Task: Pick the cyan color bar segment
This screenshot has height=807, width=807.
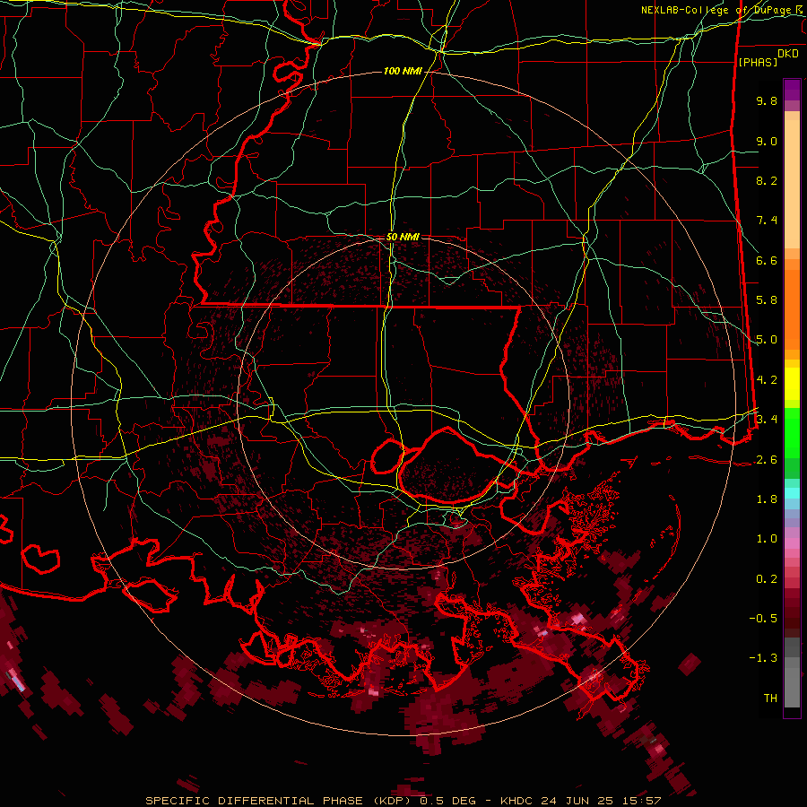Action: click(x=792, y=493)
